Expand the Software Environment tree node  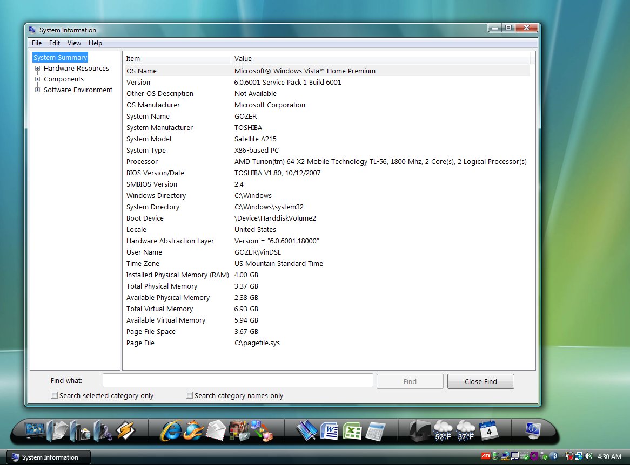pyautogui.click(x=38, y=90)
